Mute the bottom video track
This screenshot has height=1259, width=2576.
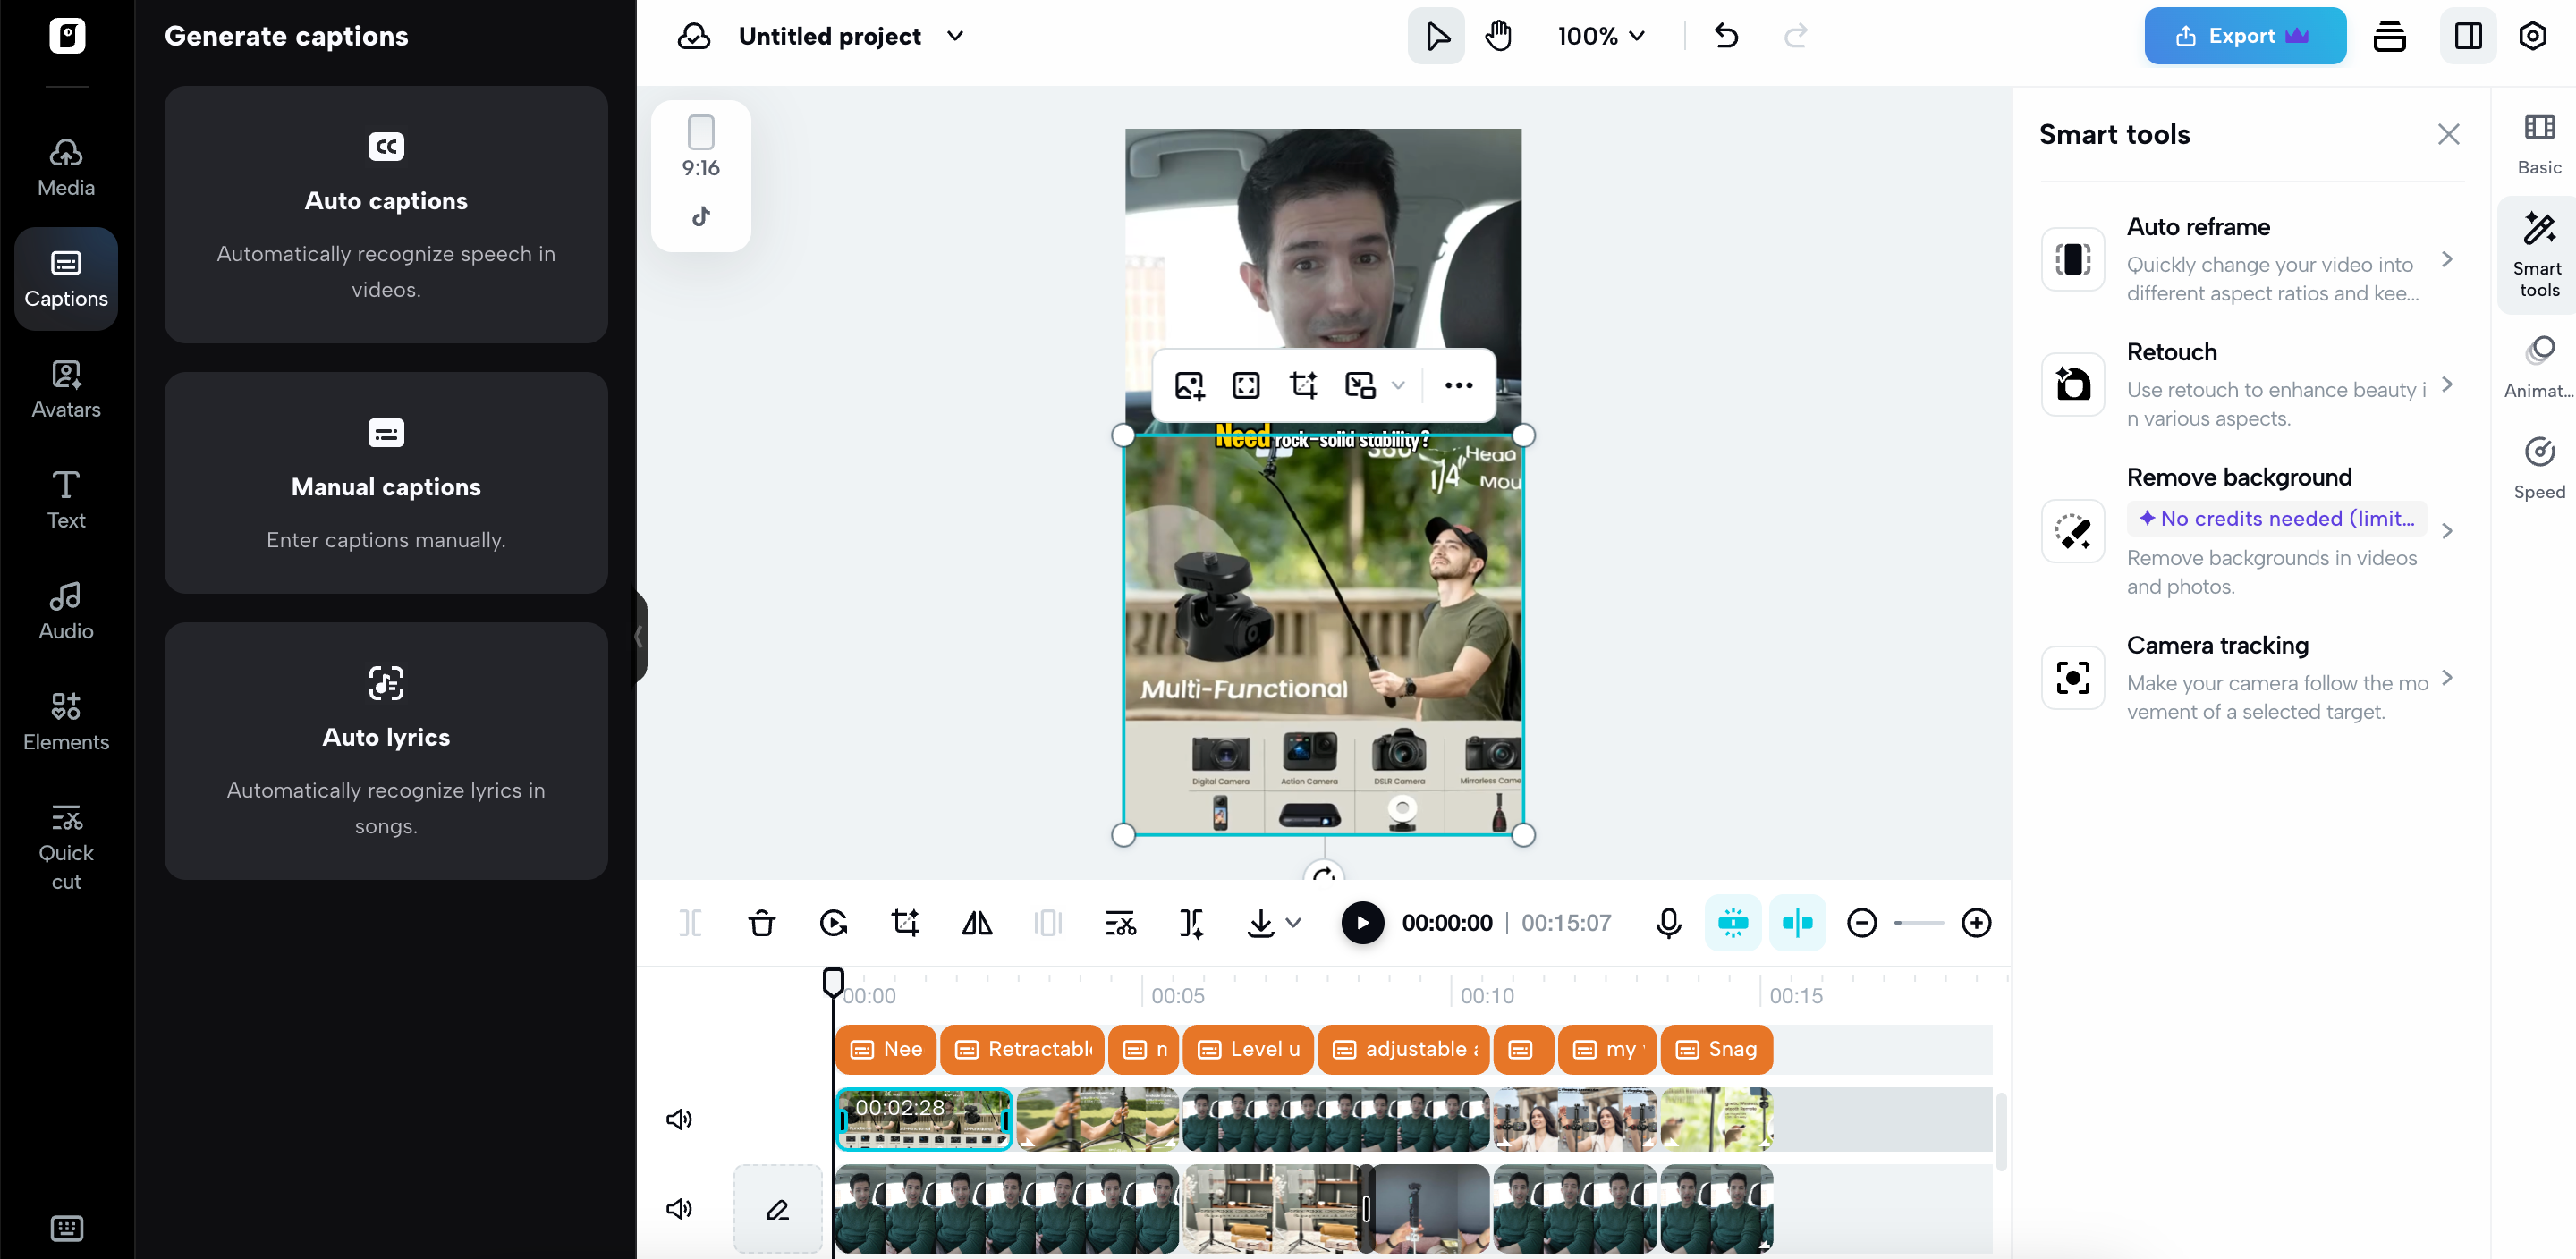tap(679, 1208)
